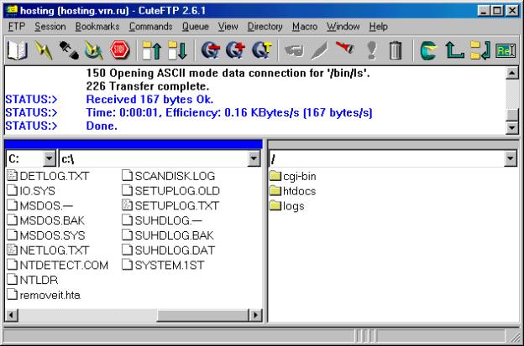Screen dimensions: 524x346
Task: Open the Queue menu
Action: 195,26
